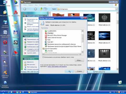The height and width of the screenshot is (94, 126).
Task: Open the Windows Start button
Action: [x=3, y=92]
